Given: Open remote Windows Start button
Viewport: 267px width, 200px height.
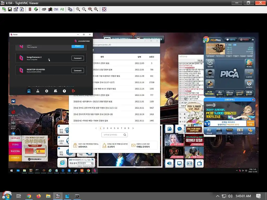Looking at the screenshot, I should 11,171.
